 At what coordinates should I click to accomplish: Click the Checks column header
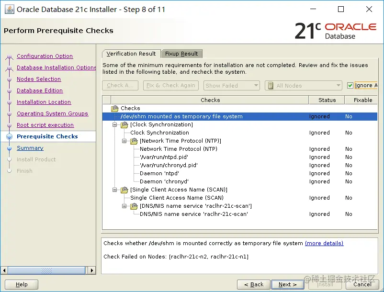pyautogui.click(x=210, y=100)
